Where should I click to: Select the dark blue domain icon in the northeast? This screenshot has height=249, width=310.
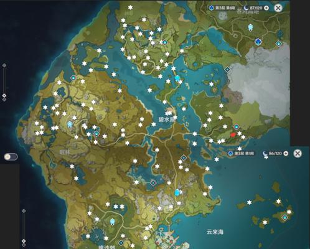tap(258, 42)
